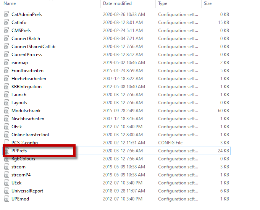Click the CONFIG File type cell
Viewport: 260px width, 210px height.
tap(170, 143)
